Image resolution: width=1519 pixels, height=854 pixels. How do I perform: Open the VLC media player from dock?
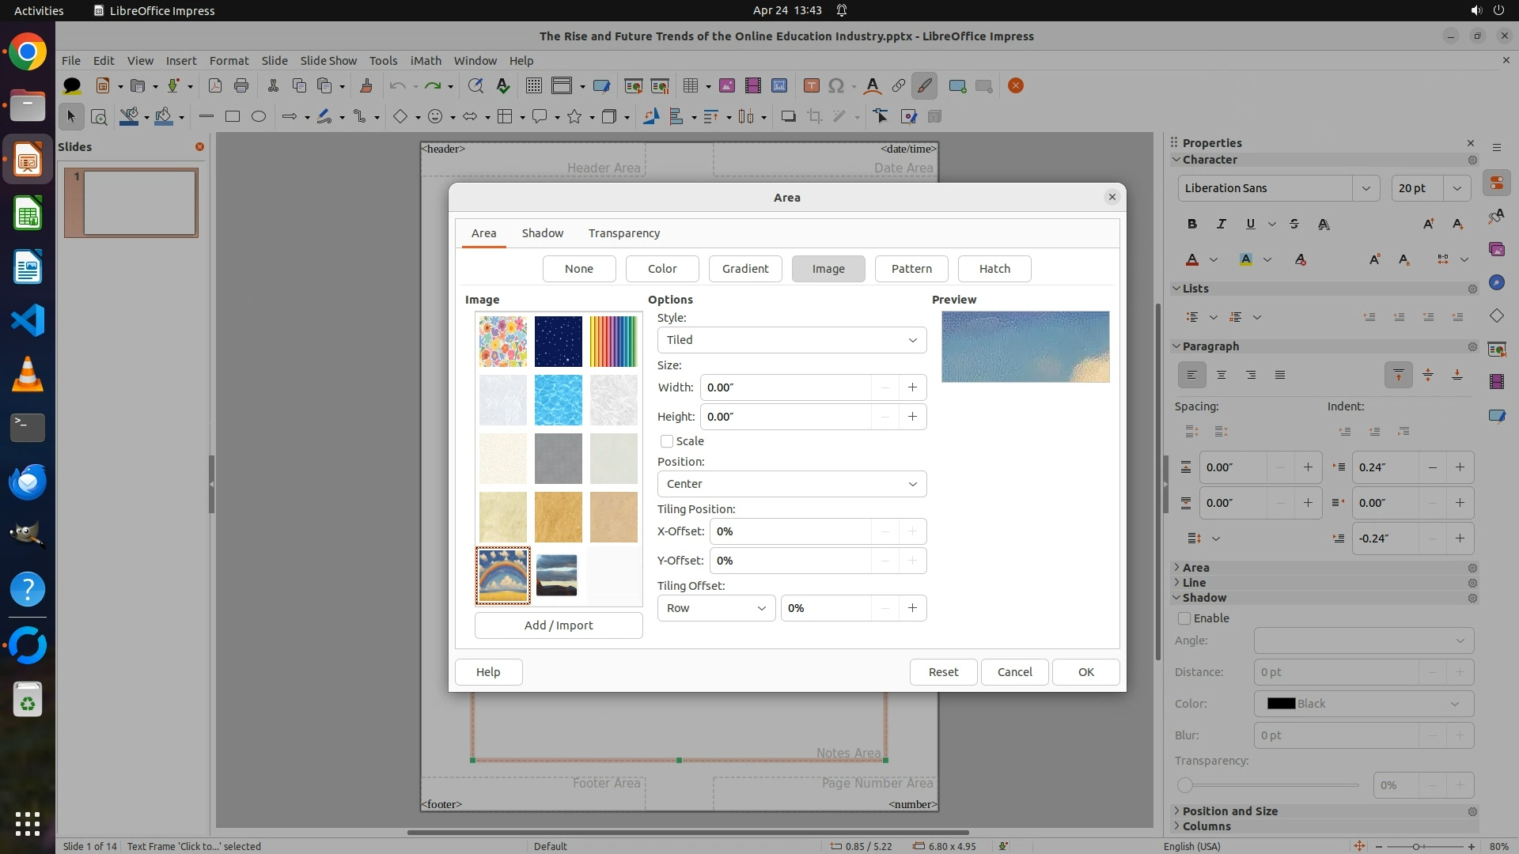click(x=28, y=374)
